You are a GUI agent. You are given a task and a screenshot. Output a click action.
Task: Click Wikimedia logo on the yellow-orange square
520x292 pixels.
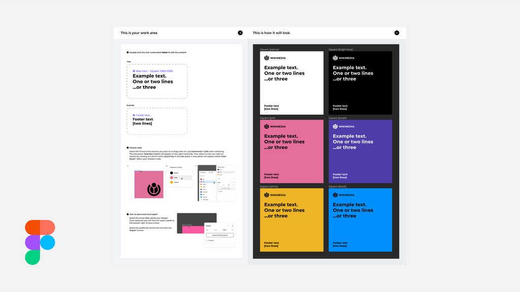[x=275, y=195]
